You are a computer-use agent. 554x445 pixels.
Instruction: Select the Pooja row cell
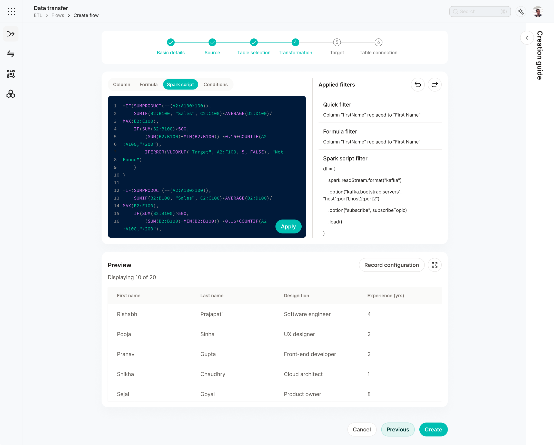click(x=124, y=334)
